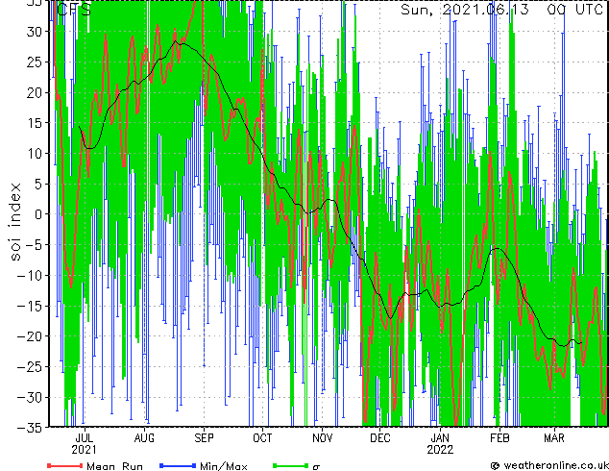Click the 0 value on y-axis
609x471 pixels.
pos(38,214)
